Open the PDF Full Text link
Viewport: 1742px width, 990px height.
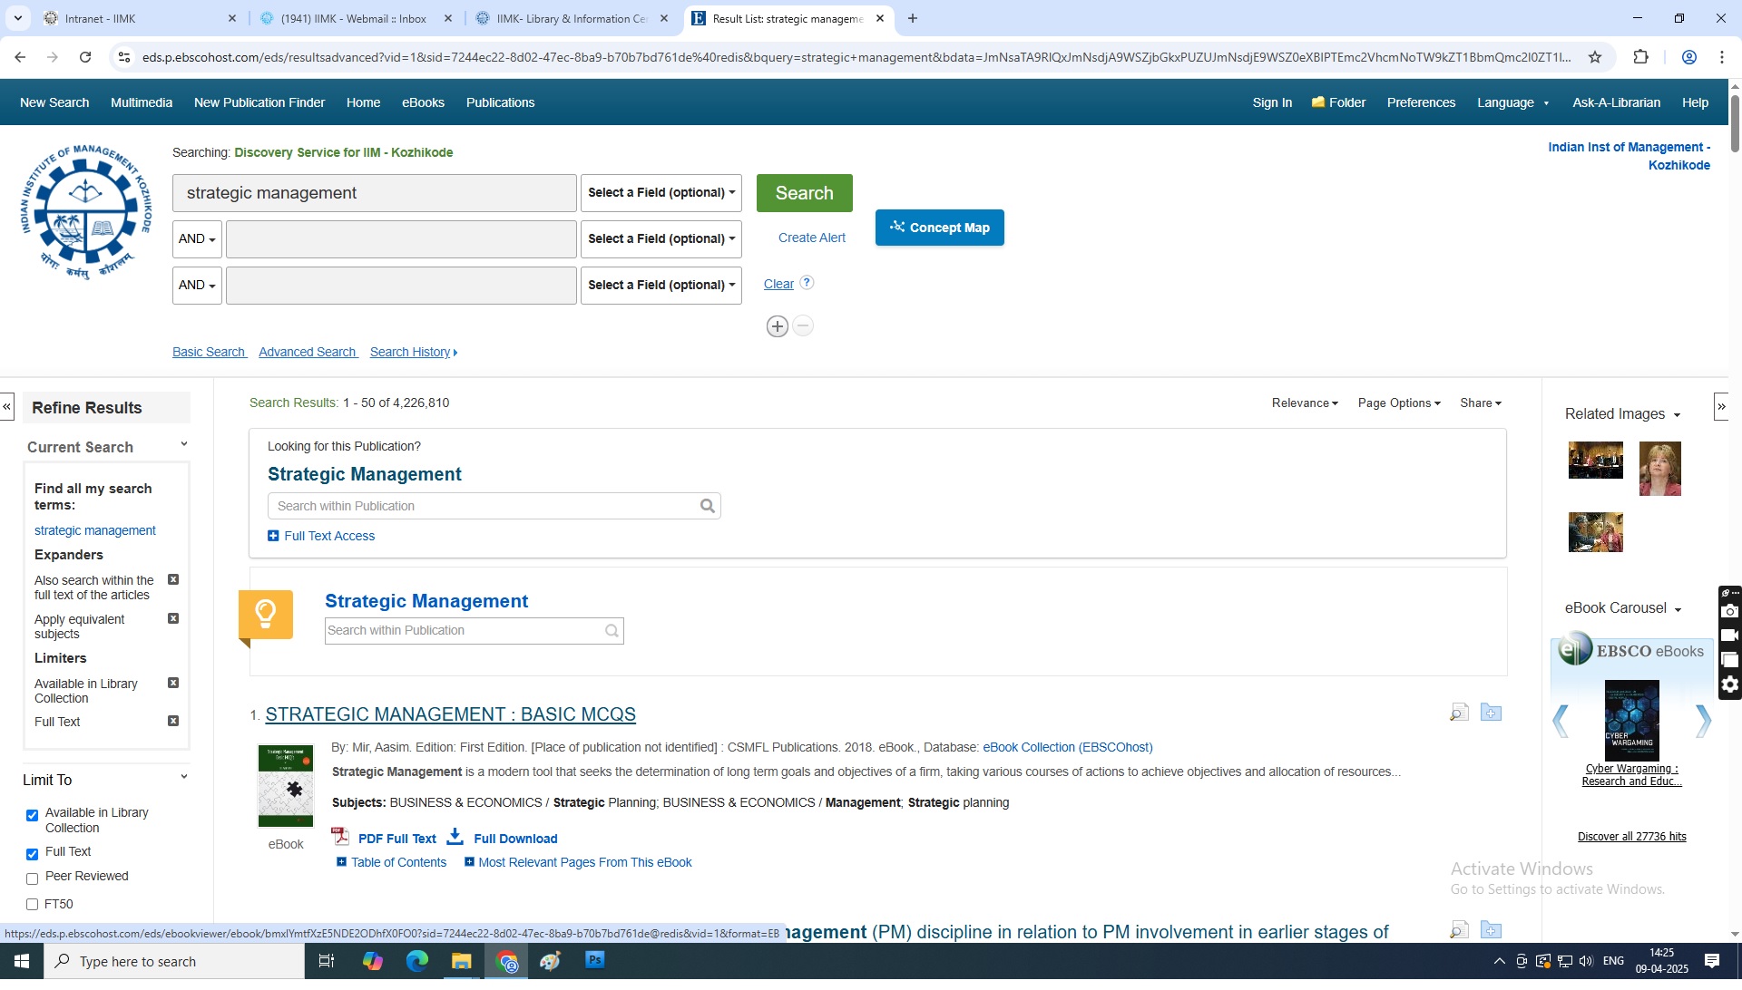(396, 840)
